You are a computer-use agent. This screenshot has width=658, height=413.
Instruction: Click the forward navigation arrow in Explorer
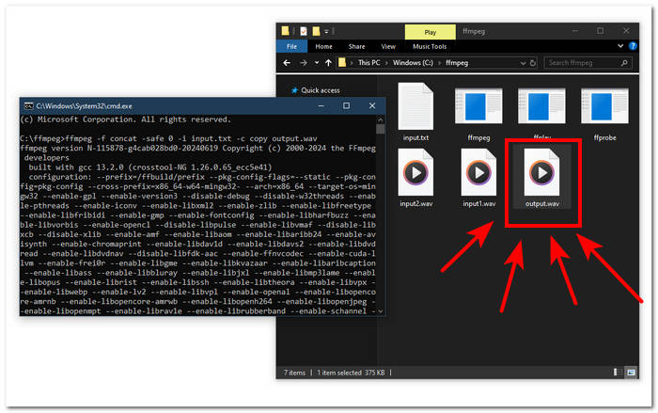(304, 63)
